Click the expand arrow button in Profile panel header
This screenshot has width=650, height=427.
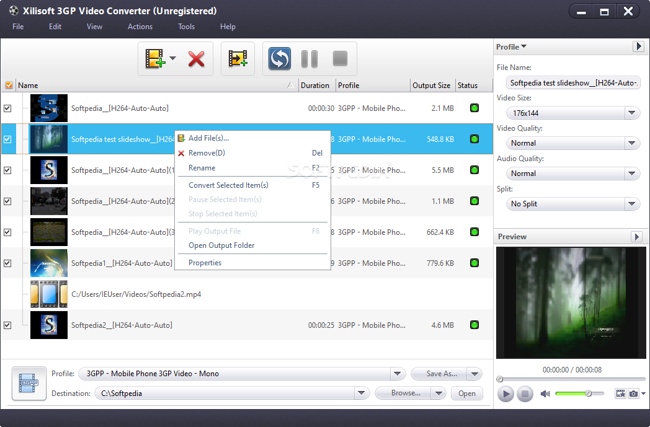pyautogui.click(x=638, y=46)
